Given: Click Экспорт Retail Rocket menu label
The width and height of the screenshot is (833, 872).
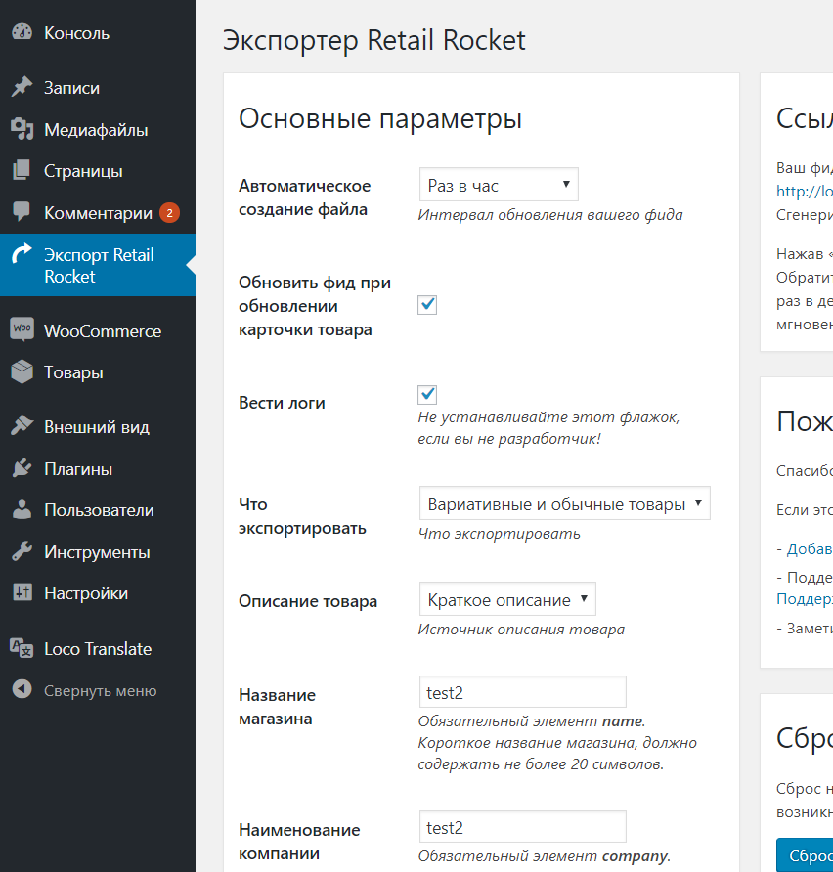Looking at the screenshot, I should (99, 265).
